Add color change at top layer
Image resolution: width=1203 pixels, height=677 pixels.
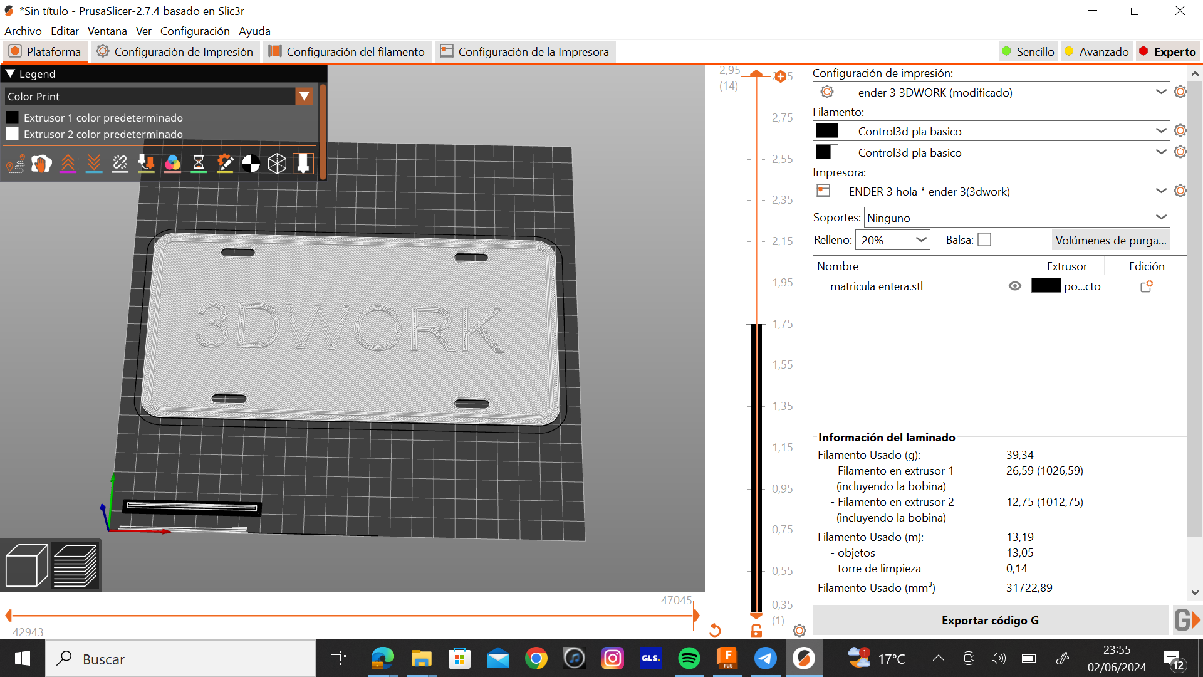pos(780,76)
